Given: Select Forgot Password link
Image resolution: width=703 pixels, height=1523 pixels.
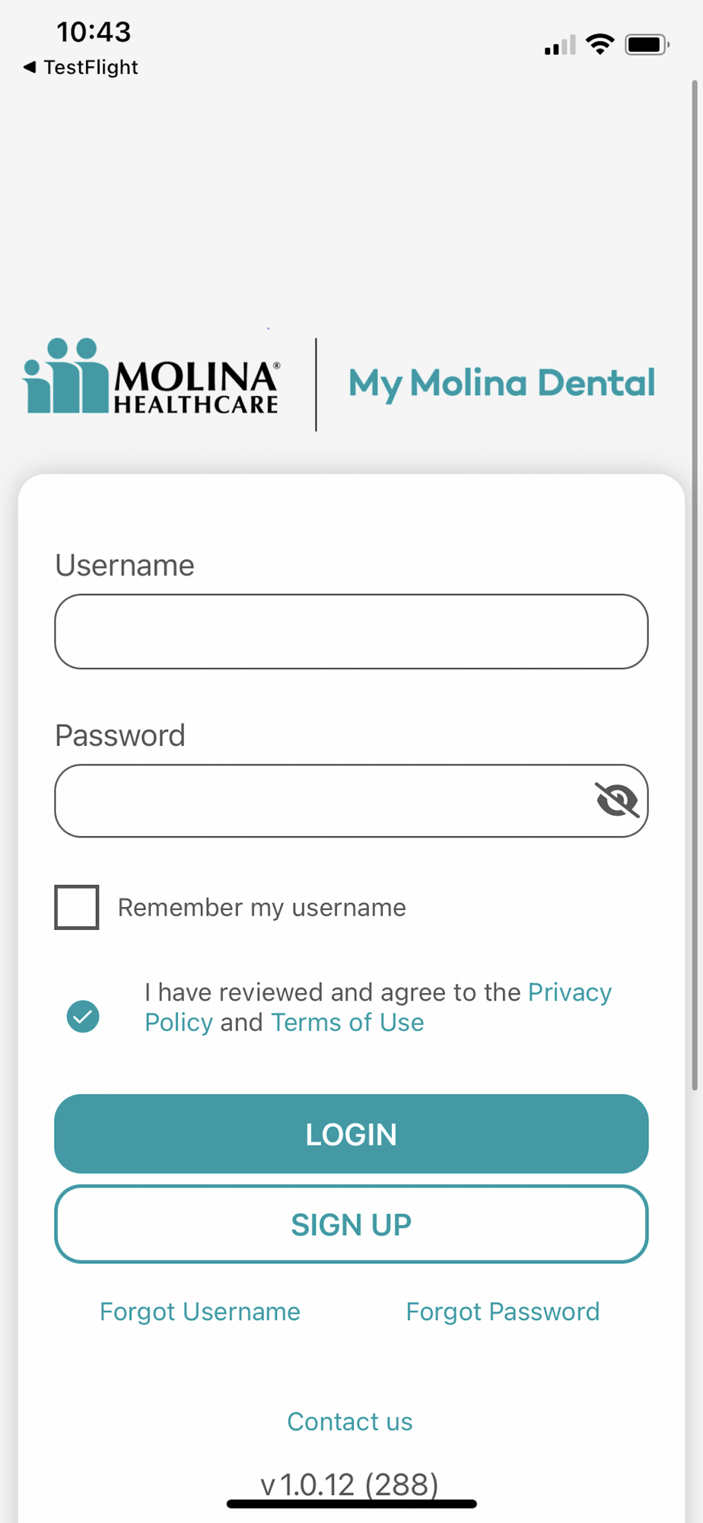Looking at the screenshot, I should coord(502,1311).
